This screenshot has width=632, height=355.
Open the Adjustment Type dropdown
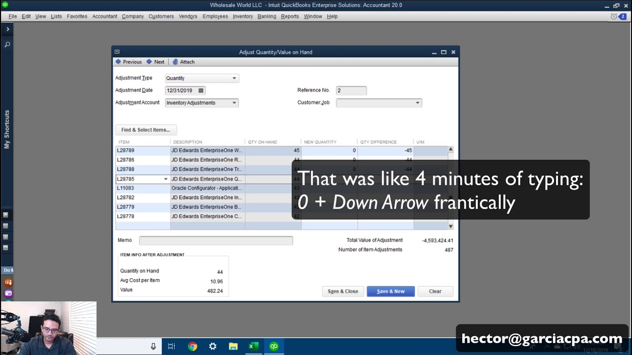click(234, 78)
